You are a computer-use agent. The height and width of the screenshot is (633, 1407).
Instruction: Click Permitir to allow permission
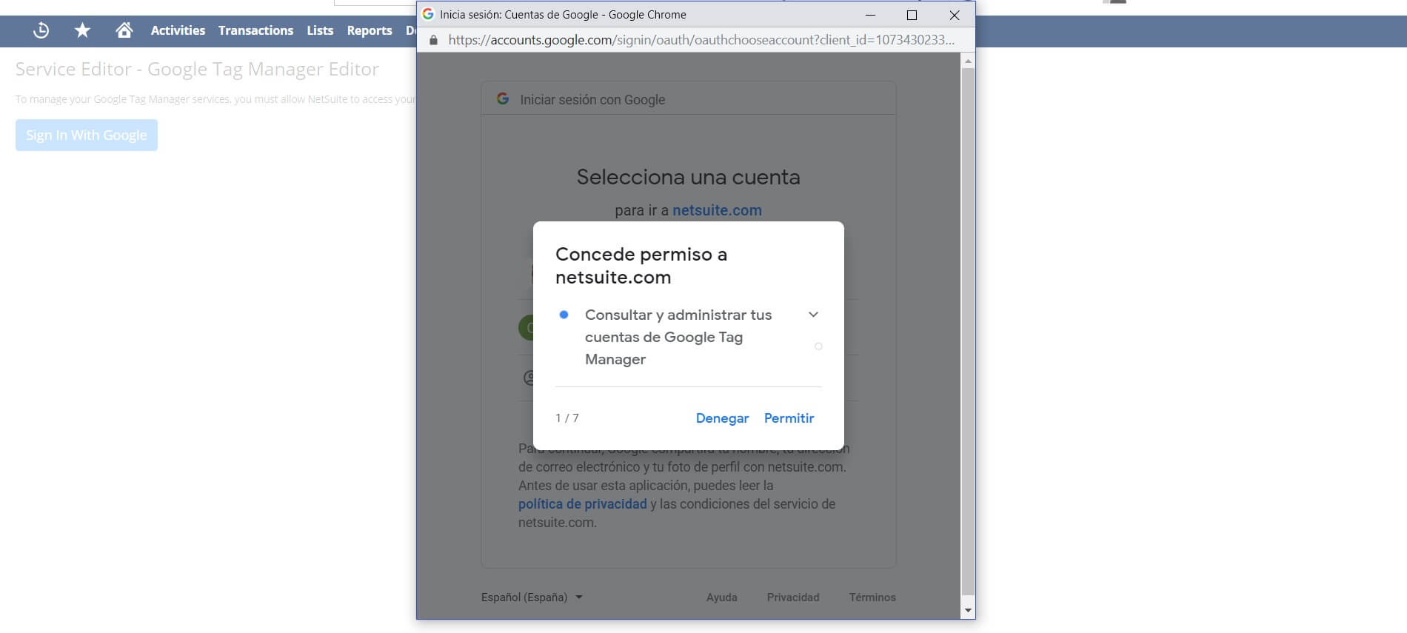point(789,418)
